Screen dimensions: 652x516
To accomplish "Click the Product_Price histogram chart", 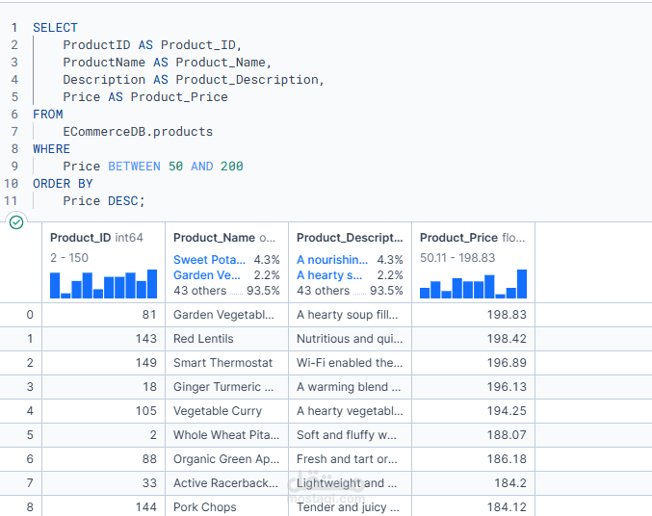I will pos(473,284).
